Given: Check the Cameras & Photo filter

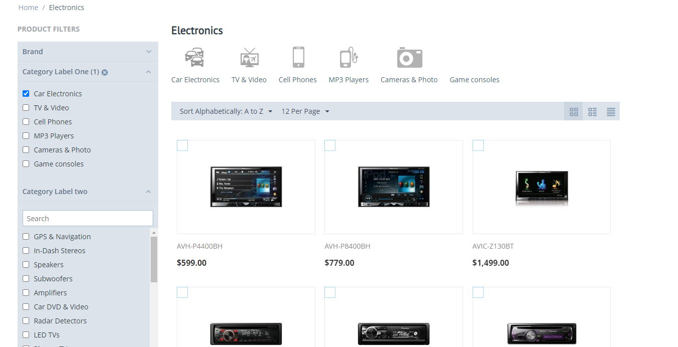Looking at the screenshot, I should click(x=26, y=149).
